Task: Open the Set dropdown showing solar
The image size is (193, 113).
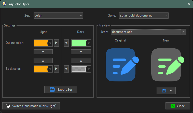Action: click(58, 16)
